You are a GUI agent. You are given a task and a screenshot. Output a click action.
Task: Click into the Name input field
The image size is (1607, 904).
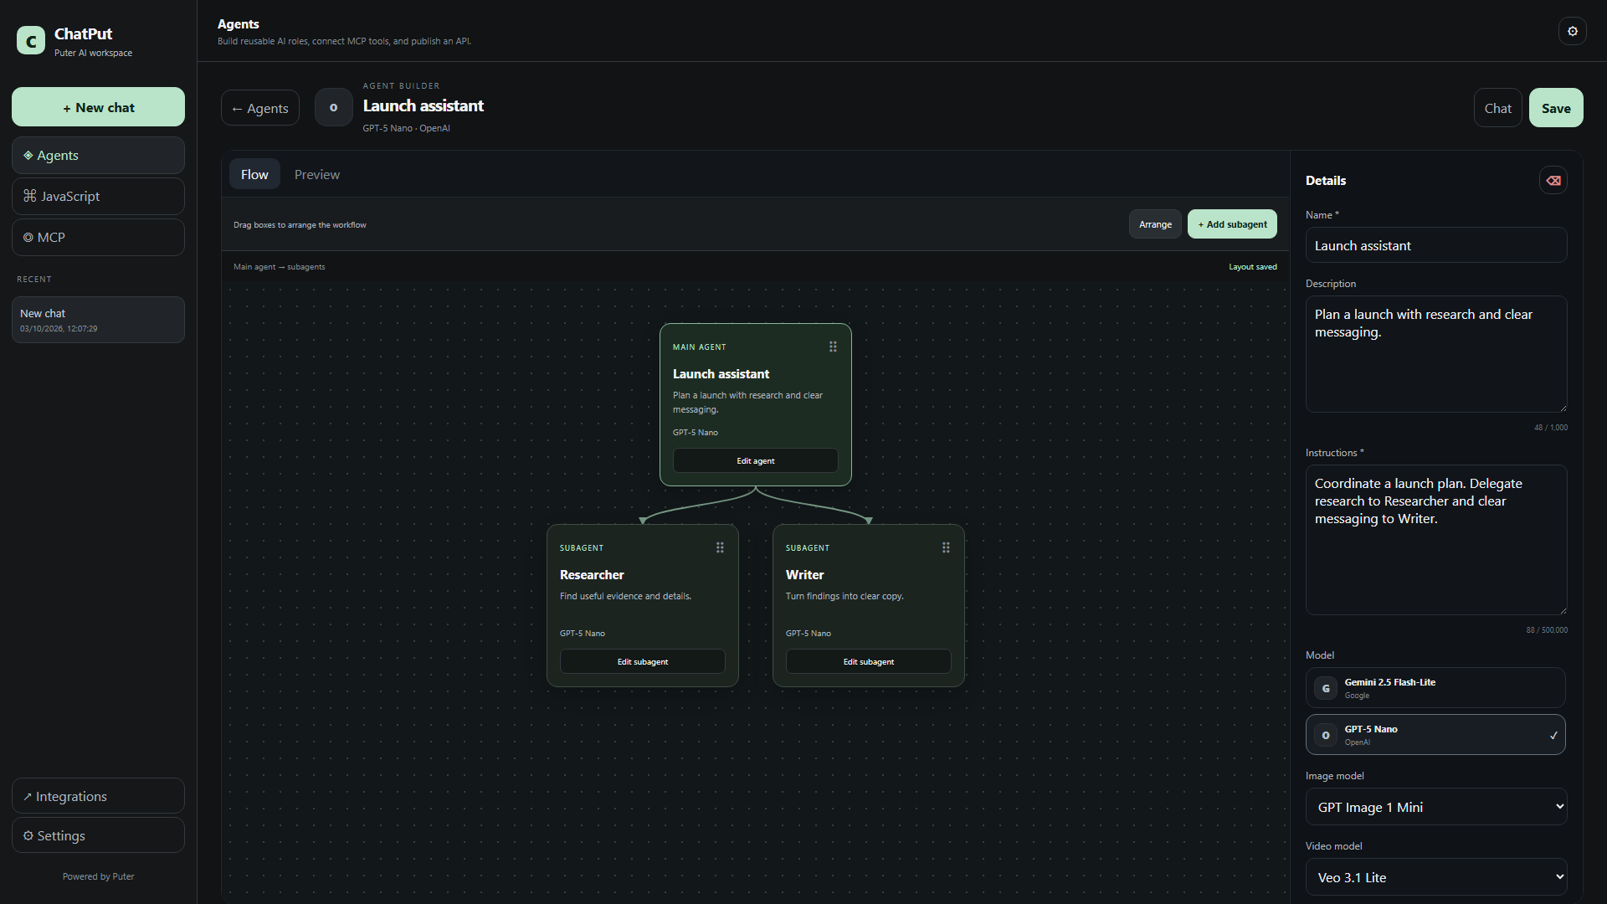tap(1436, 245)
